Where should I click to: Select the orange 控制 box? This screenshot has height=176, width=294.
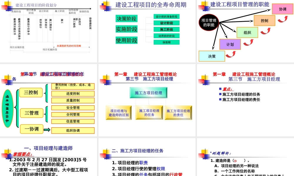pos(264,21)
